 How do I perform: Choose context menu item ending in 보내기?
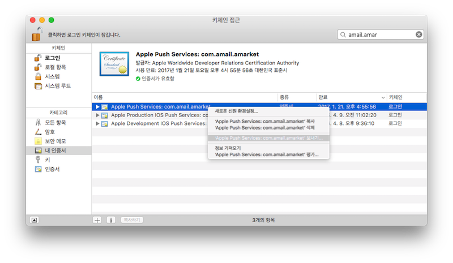pos(268,138)
